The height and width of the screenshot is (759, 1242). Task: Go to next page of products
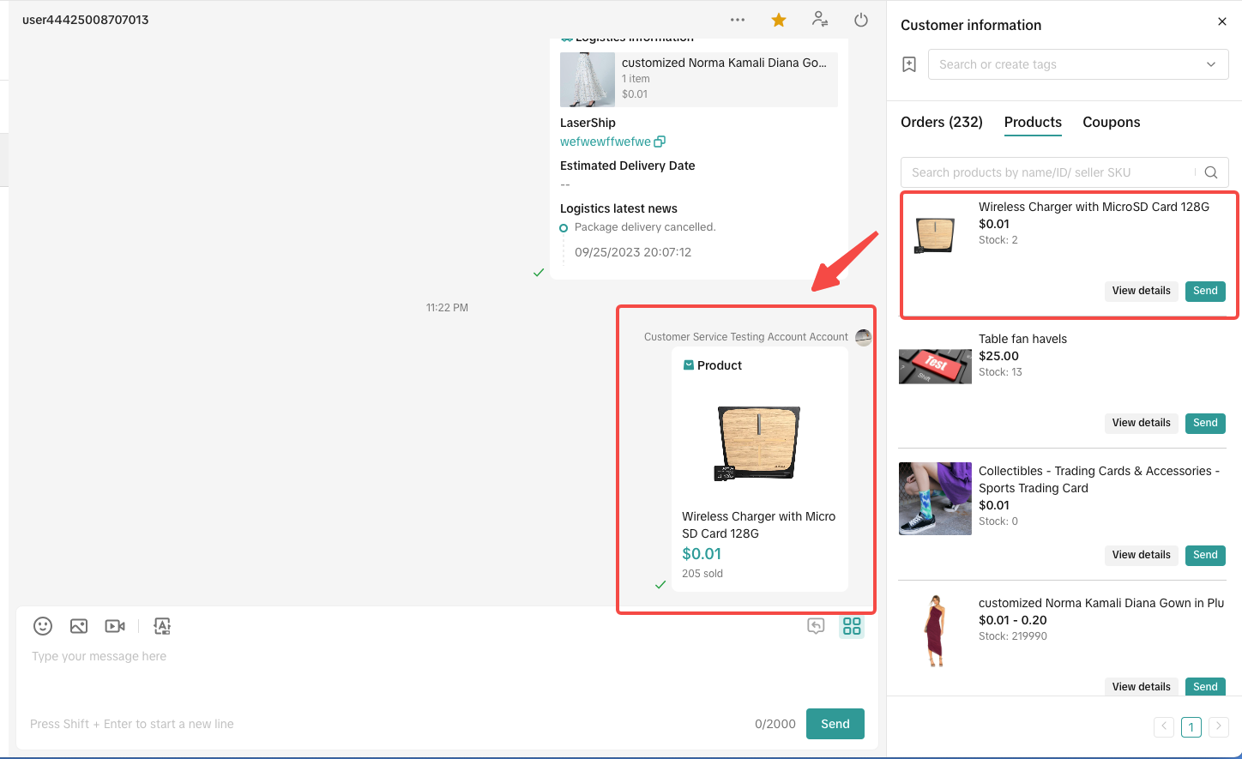tap(1218, 726)
